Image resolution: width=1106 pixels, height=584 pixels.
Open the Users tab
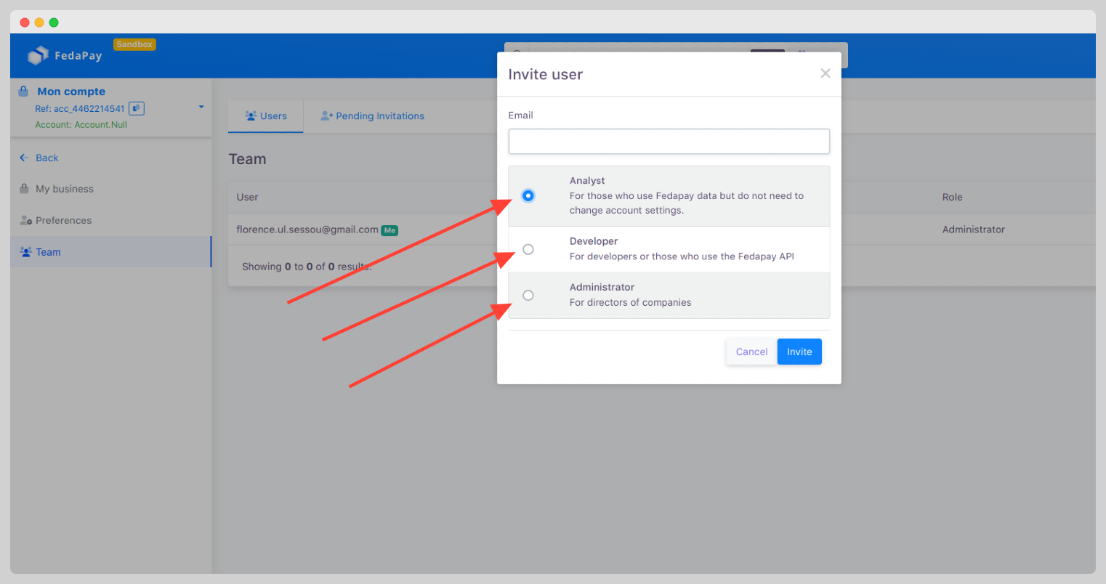[x=266, y=116]
